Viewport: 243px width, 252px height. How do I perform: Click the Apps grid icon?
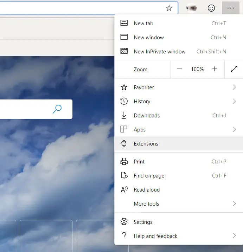[x=124, y=129]
